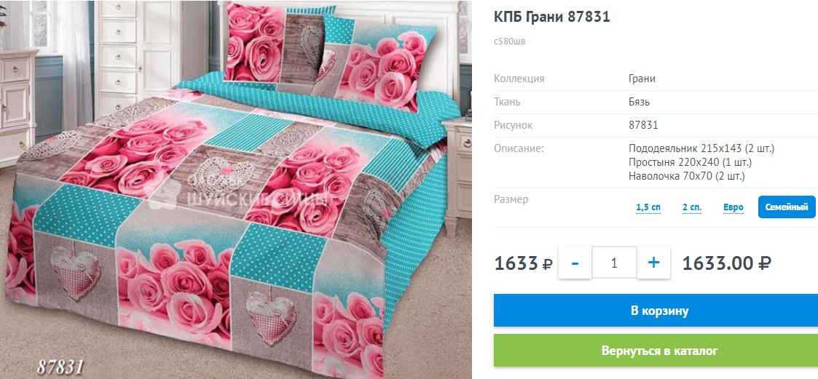
Task: Click the КПБ Грани 87831 product title
Action: (x=552, y=17)
